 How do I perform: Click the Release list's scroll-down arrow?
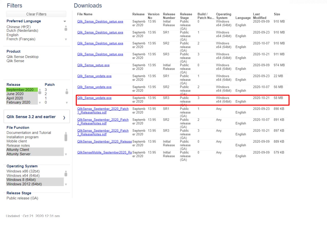[40, 103]
